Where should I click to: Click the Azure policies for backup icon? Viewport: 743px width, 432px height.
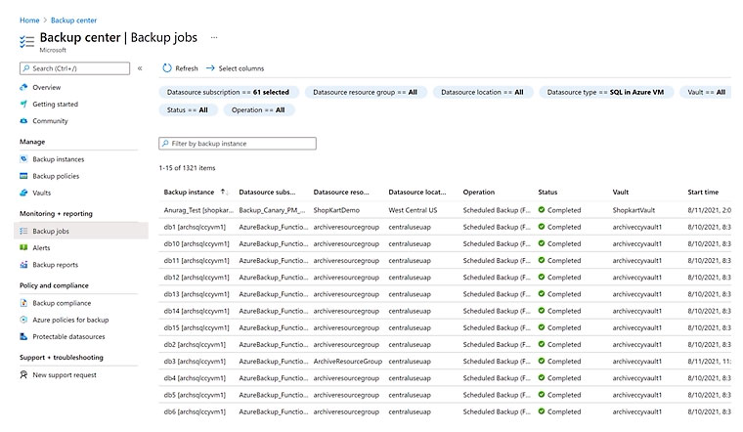click(23, 320)
